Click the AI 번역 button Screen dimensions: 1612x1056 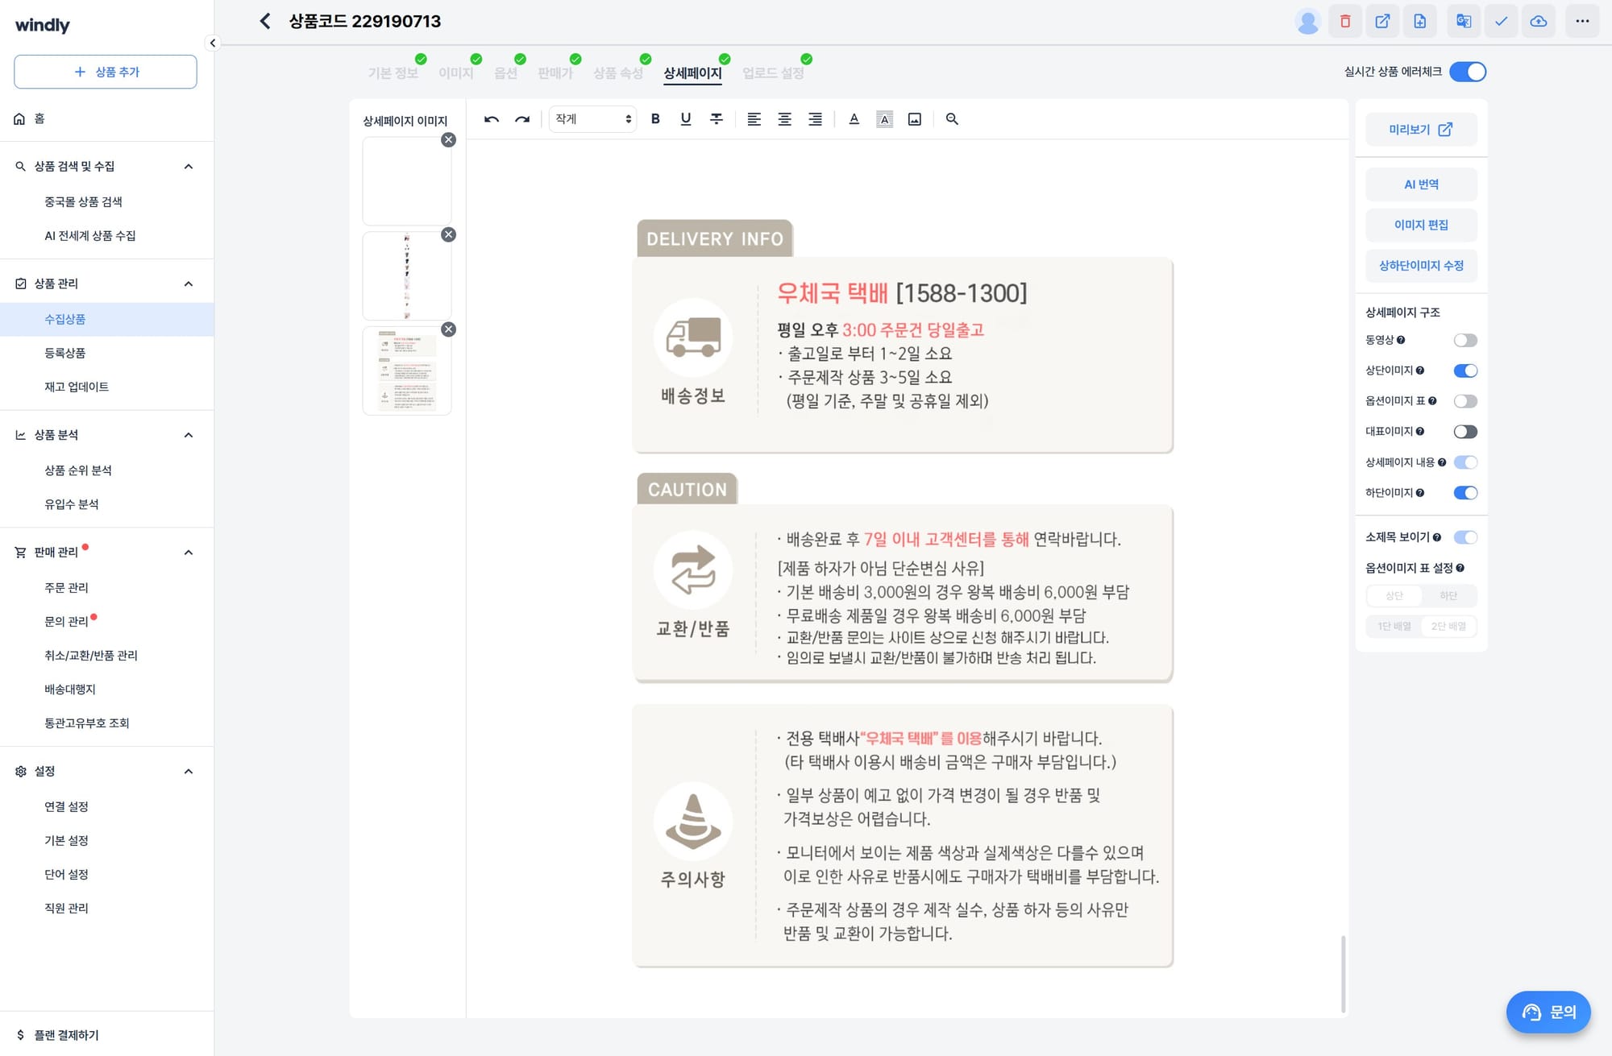tap(1420, 184)
